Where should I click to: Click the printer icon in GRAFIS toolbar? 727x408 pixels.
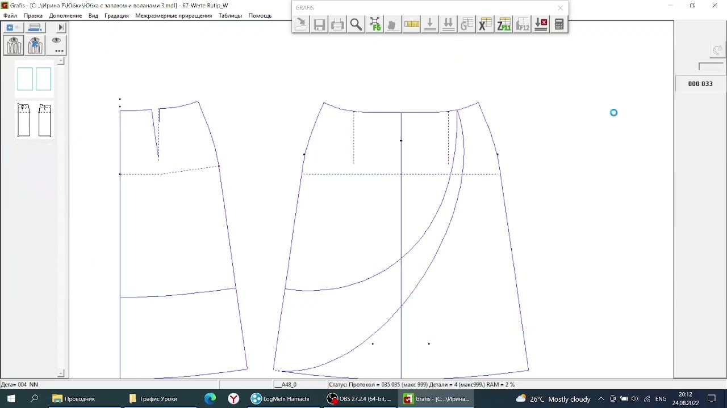337,24
